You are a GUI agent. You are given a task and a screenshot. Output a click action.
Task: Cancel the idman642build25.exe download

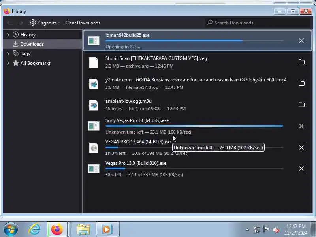pos(301,41)
